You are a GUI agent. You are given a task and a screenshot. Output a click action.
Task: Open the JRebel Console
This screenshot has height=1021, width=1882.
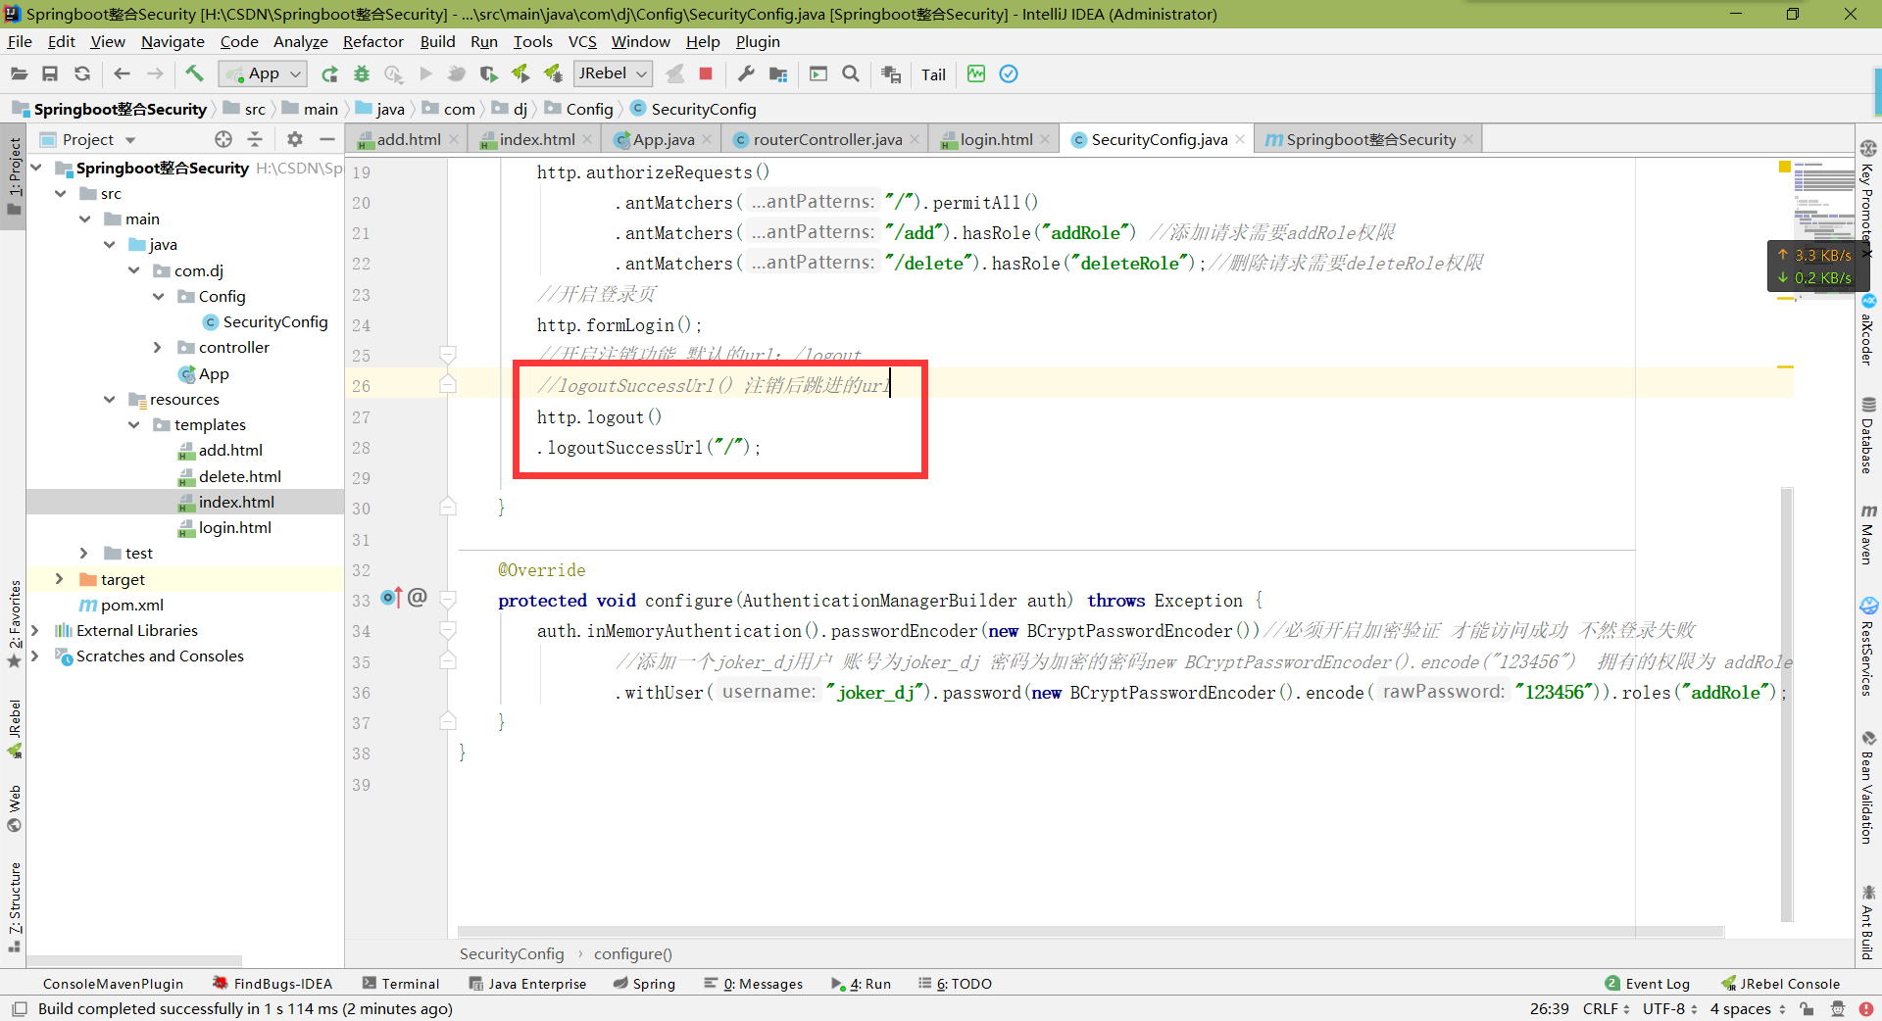1780,983
